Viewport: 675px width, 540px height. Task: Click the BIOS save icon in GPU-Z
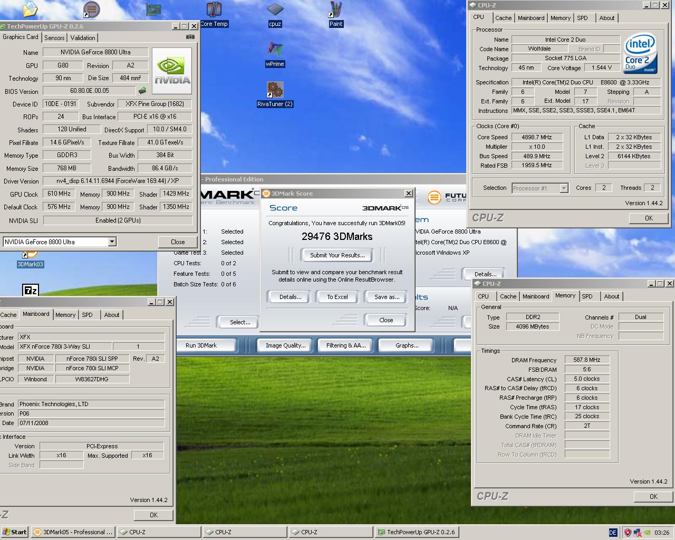[142, 91]
